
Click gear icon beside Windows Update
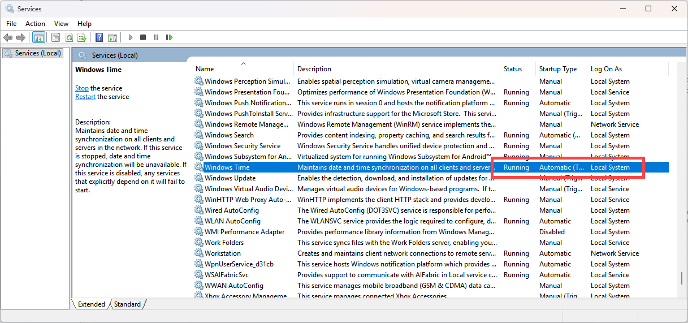click(198, 178)
